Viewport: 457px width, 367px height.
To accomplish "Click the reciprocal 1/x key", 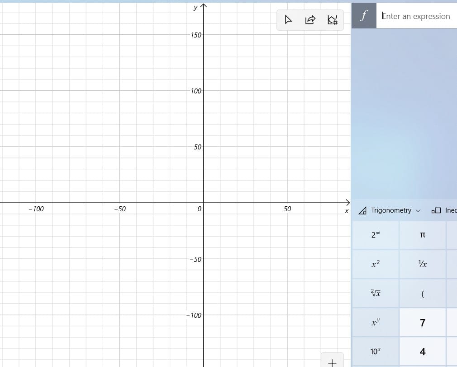I will tap(422, 264).
